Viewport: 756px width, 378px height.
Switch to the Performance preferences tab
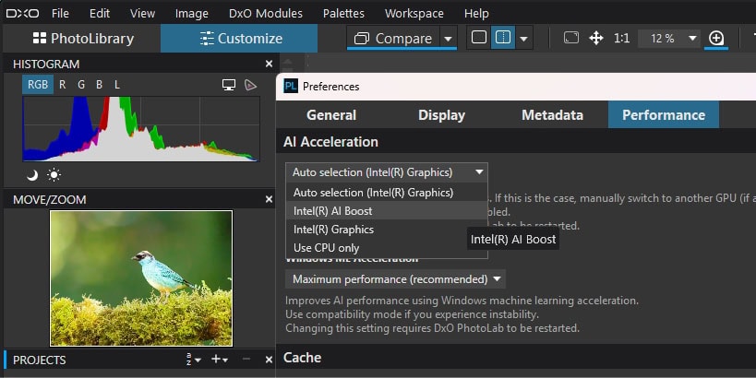(x=664, y=114)
